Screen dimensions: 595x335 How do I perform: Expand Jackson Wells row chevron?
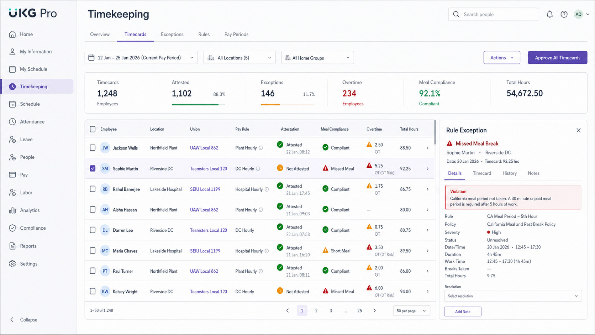428,148
